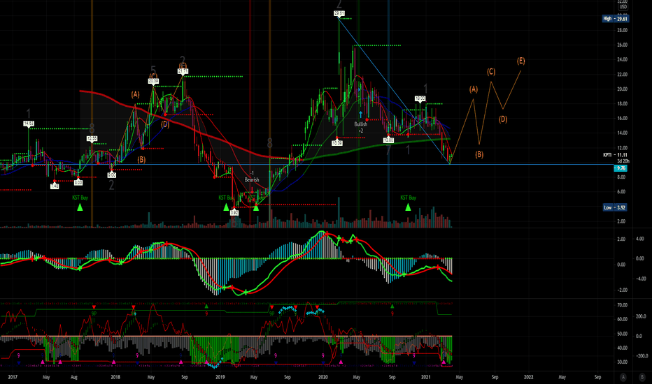The image size is (652, 384).
Task: Select the 3d 20h countdown label
Action: pos(623,161)
